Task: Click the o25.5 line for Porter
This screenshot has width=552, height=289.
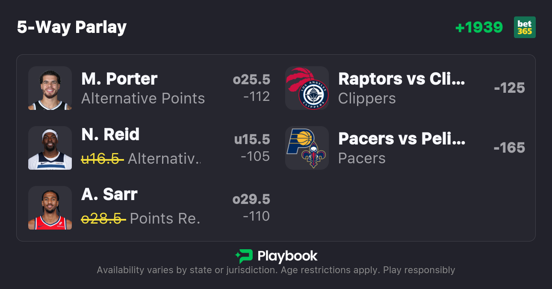Action: 251,80
